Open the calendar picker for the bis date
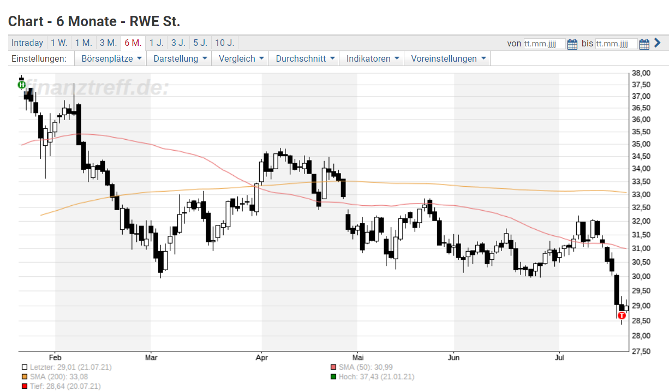 644,44
